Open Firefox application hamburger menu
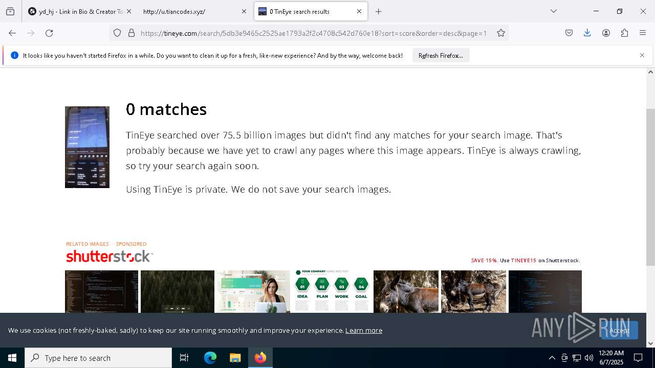 pos(643,33)
